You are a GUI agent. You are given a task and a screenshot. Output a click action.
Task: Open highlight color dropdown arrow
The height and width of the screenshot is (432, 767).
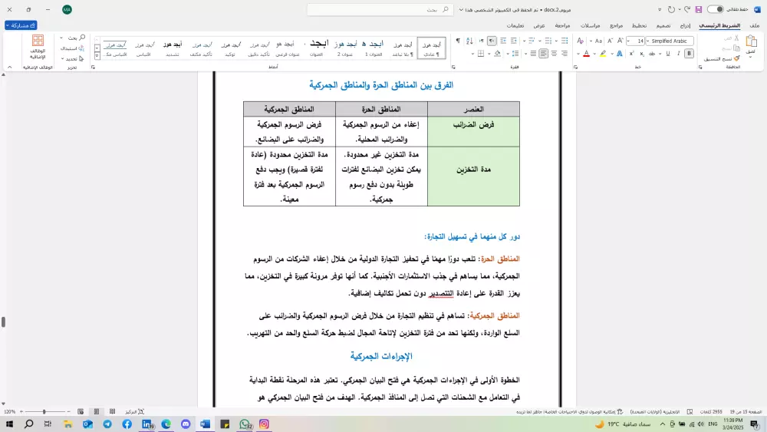point(595,54)
